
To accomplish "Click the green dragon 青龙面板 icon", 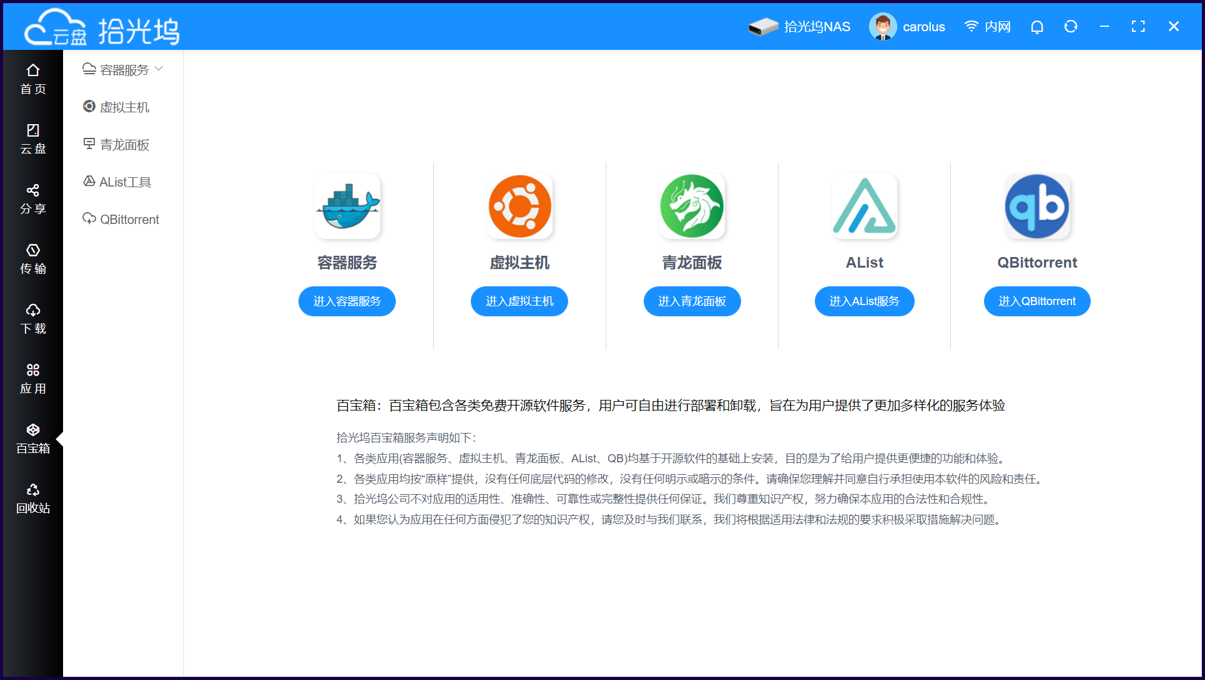I will 692,206.
